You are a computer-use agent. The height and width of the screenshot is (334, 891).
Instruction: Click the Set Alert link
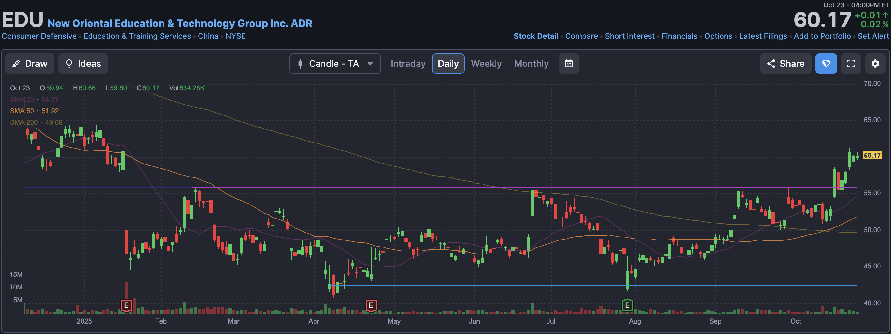(873, 36)
